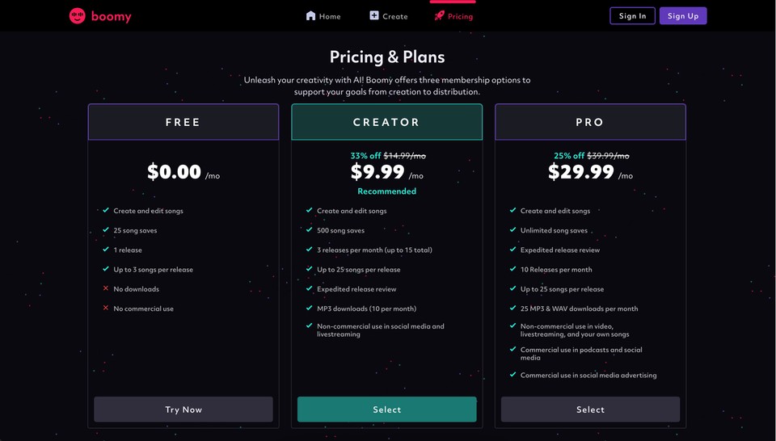Viewport: 776px width, 441px height.
Task: Click the Home house icon
Action: click(310, 15)
